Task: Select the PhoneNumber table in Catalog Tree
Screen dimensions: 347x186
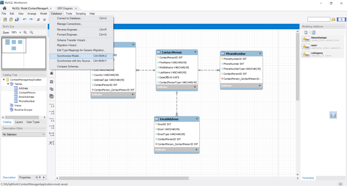Action: pos(27,101)
